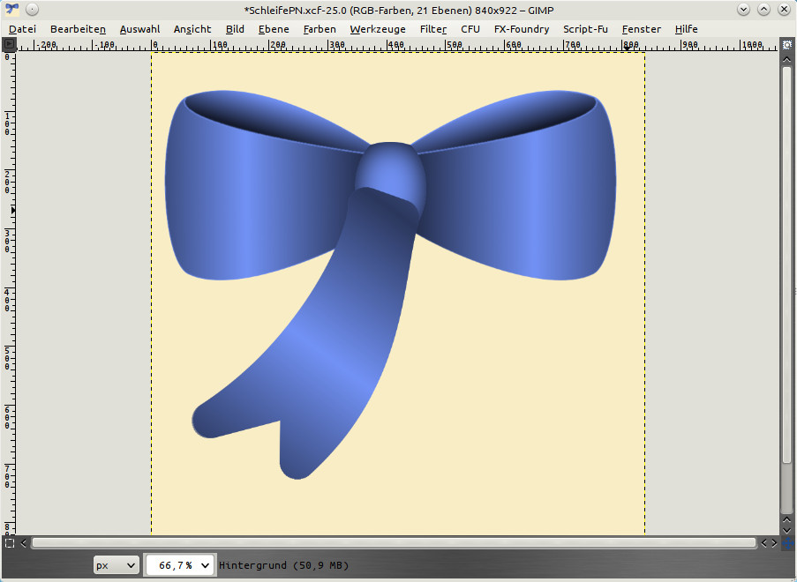The width and height of the screenshot is (797, 582).
Task: Click the horizontal scrollbar thumb
Action: [393, 543]
